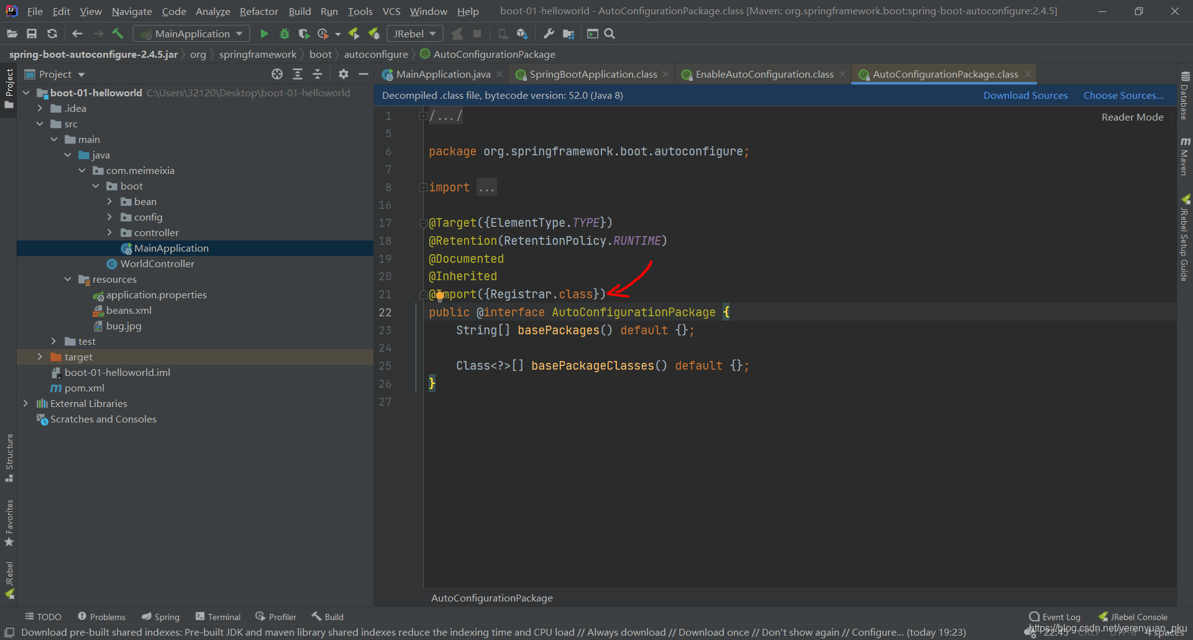Expand the .idea folder
Viewport: 1193px width, 640px height.
40,108
